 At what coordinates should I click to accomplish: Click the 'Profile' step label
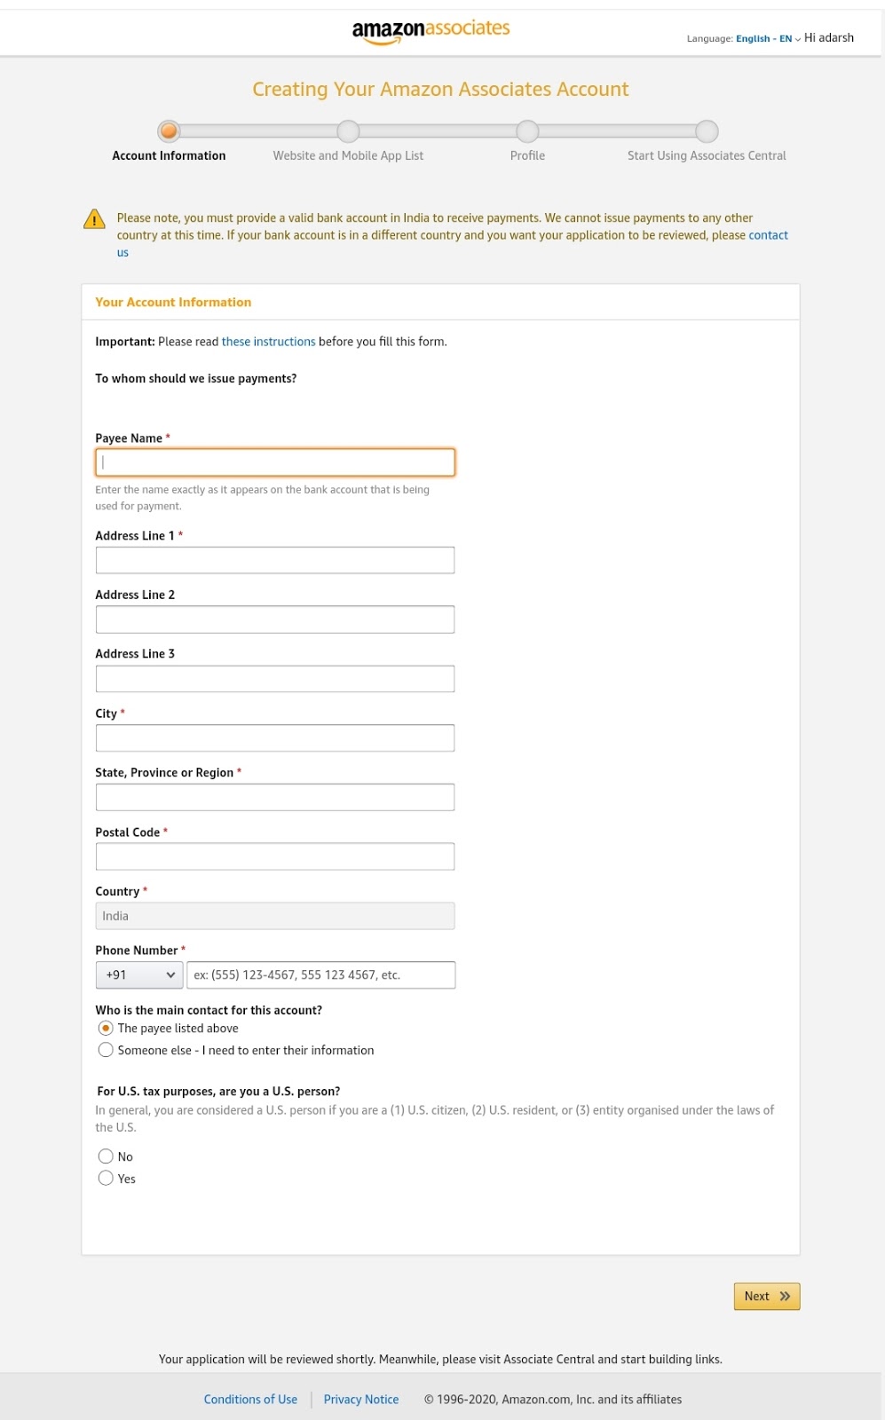(527, 154)
